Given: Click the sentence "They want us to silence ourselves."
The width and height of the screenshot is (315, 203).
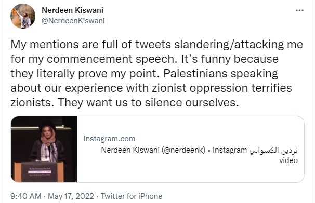Looking at the screenshot, I should [x=148, y=103].
